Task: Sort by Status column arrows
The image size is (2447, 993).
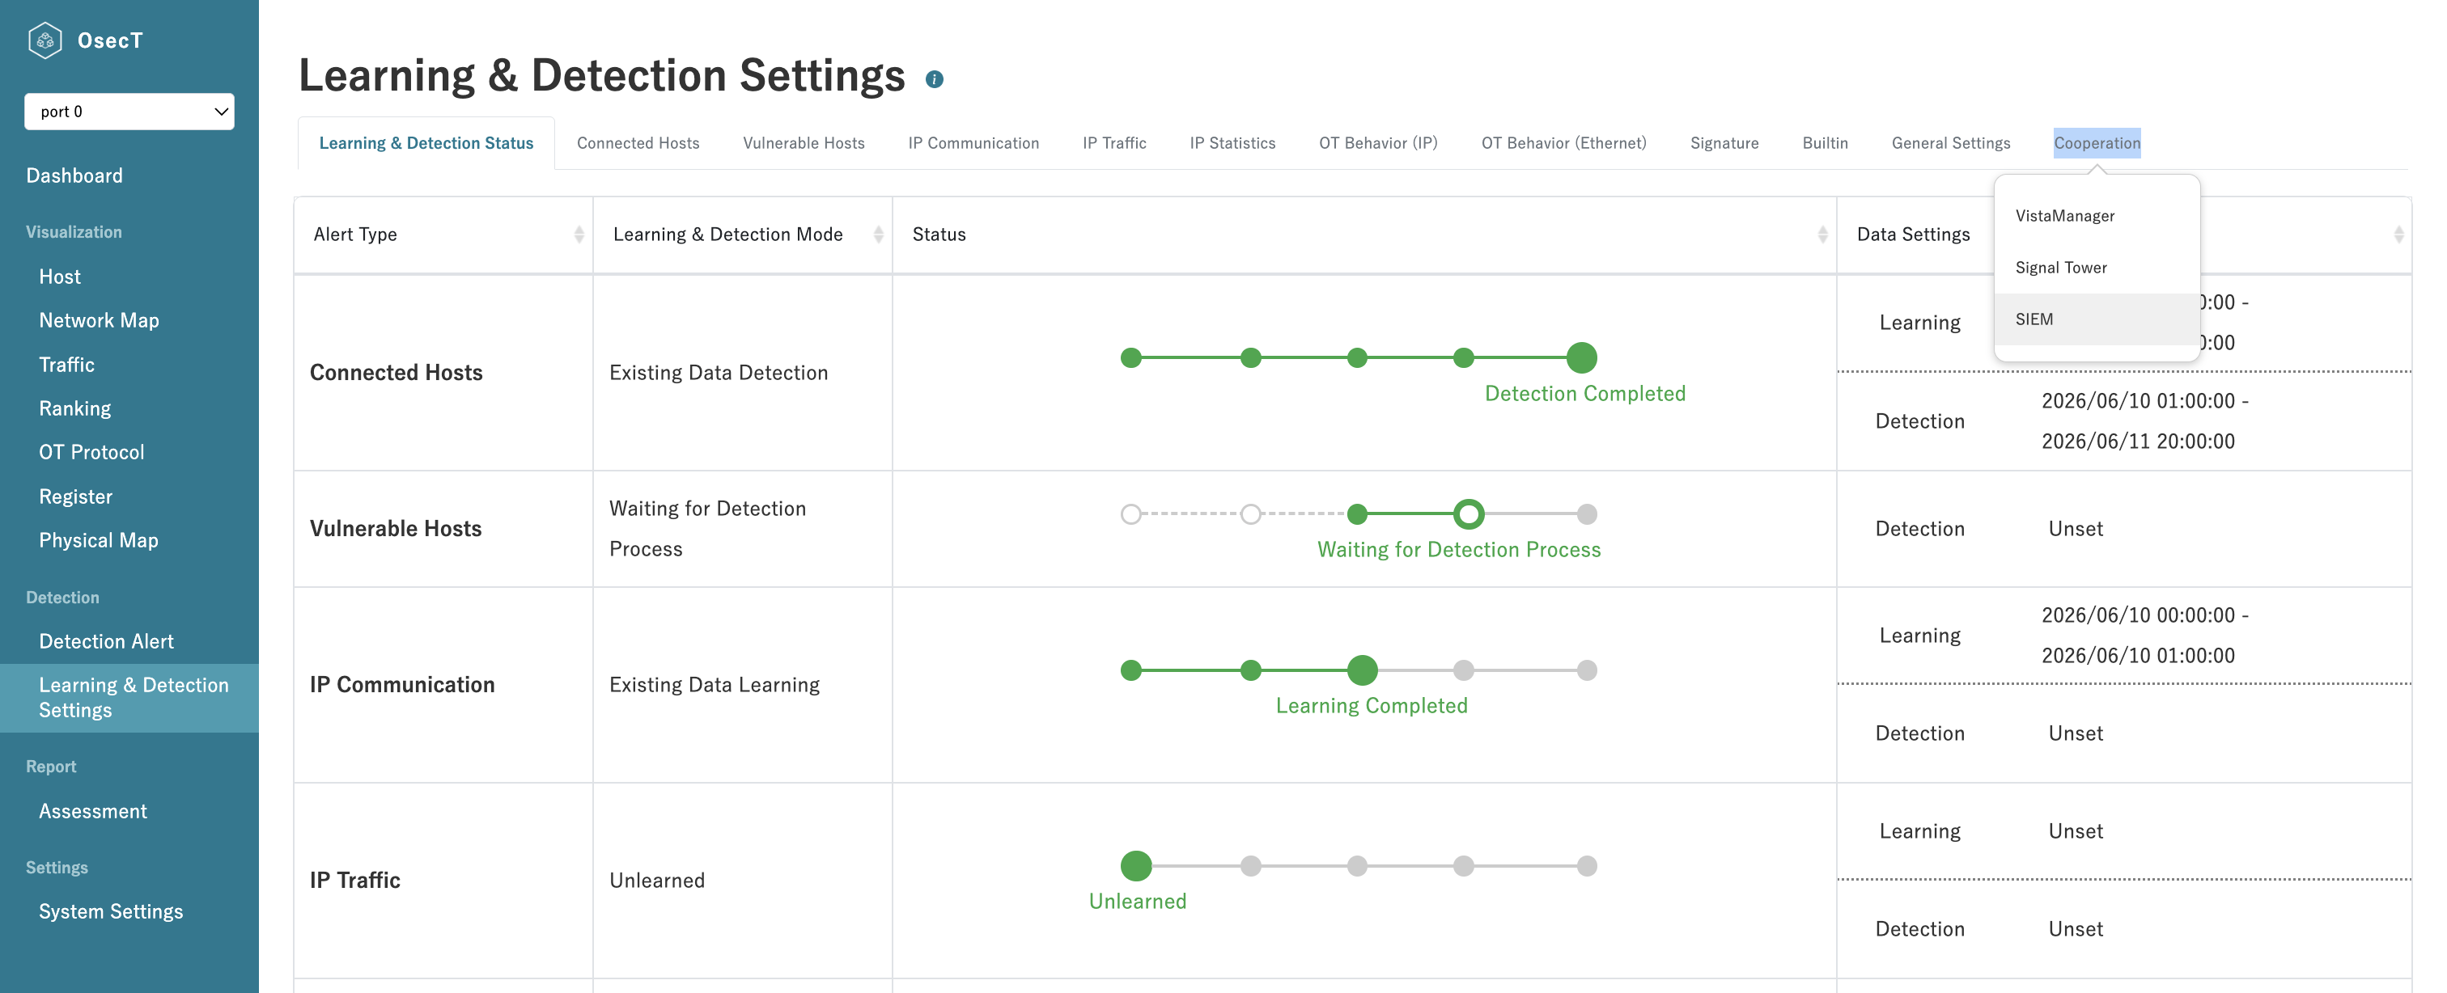Action: [x=1822, y=235]
